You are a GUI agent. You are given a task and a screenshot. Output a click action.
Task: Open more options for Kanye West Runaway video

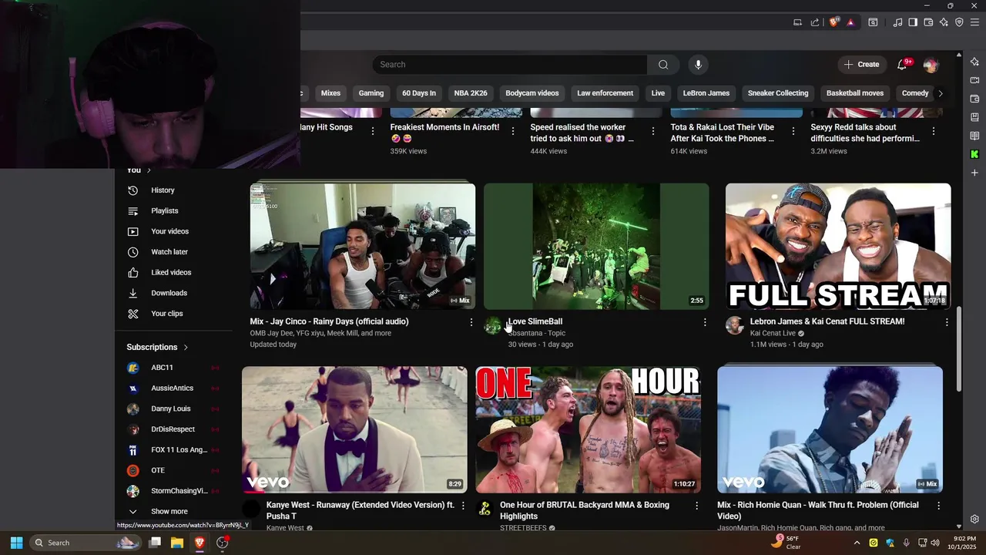click(x=463, y=506)
